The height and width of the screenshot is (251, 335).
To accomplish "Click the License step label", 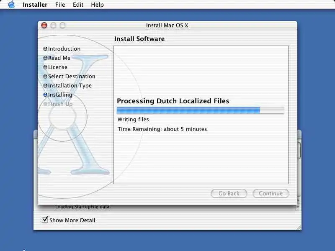I will [58, 67].
